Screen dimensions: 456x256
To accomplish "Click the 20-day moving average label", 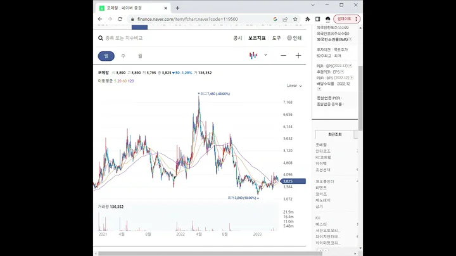I will pyautogui.click(x=119, y=81).
